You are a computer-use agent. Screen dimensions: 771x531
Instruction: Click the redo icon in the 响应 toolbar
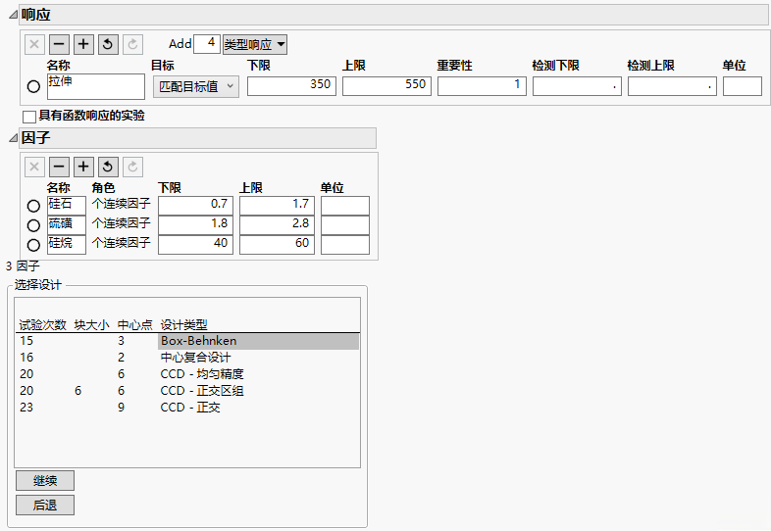coord(132,44)
